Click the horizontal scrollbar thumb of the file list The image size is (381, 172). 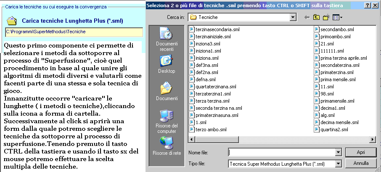coord(216,140)
